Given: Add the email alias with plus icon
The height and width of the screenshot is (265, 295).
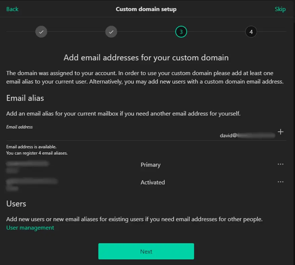Looking at the screenshot, I should click(281, 132).
